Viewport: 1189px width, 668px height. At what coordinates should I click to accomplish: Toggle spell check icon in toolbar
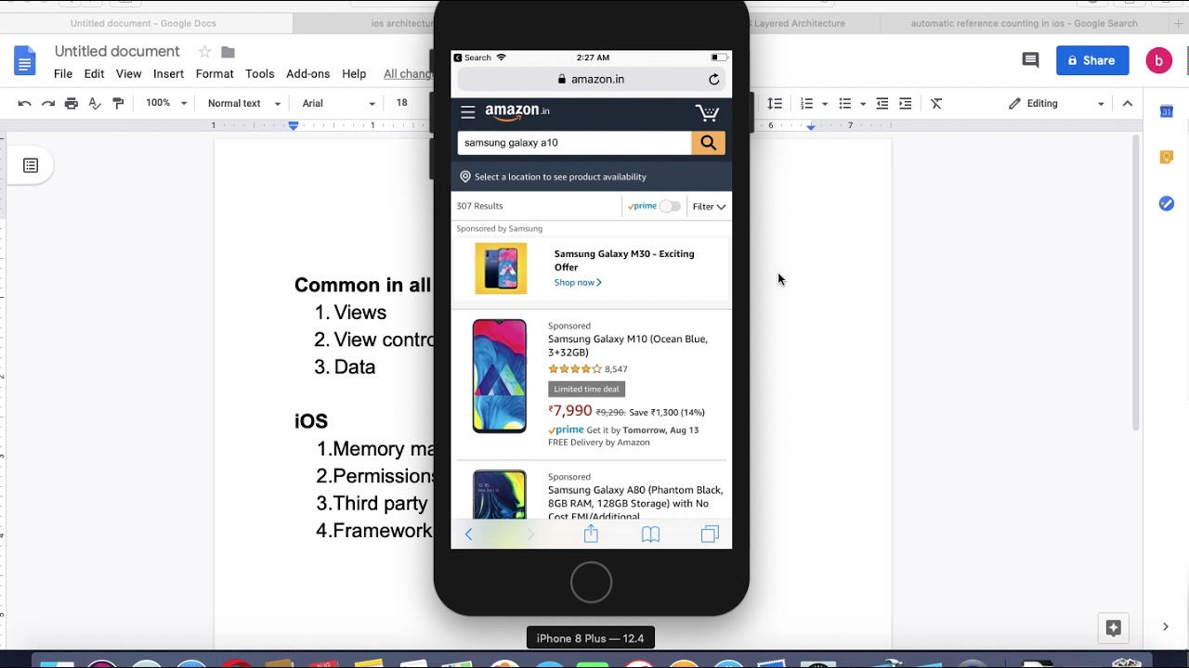(95, 103)
